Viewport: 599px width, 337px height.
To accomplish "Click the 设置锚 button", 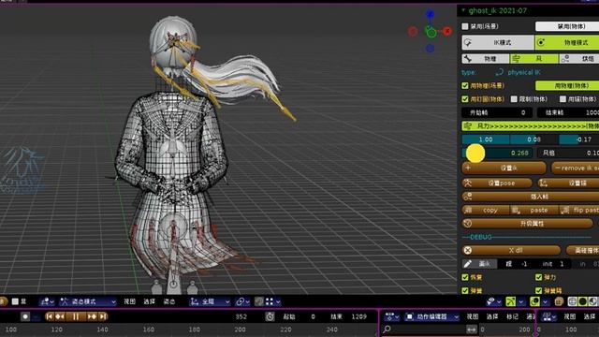I will coord(568,183).
